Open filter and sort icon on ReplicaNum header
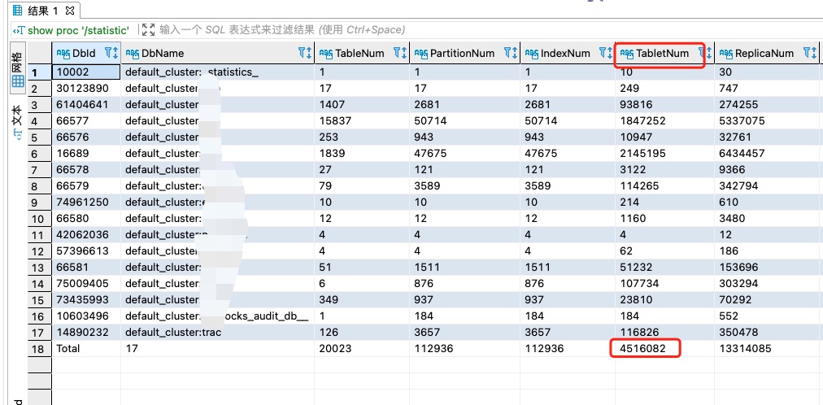The image size is (823, 405). 809,53
